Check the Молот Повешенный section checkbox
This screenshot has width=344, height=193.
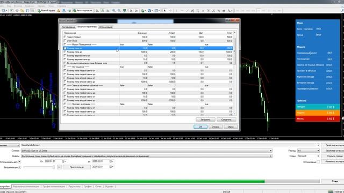[x=64, y=44]
